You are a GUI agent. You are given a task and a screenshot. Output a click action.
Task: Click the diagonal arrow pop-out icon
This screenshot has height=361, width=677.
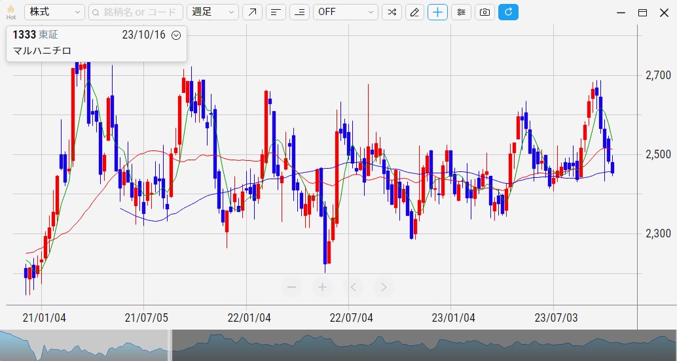(252, 12)
